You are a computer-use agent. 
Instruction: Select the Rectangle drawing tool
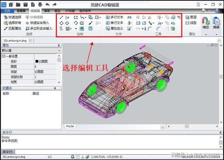point(76,17)
